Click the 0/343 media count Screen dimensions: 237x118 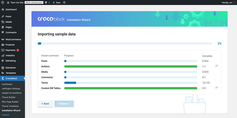205,72
